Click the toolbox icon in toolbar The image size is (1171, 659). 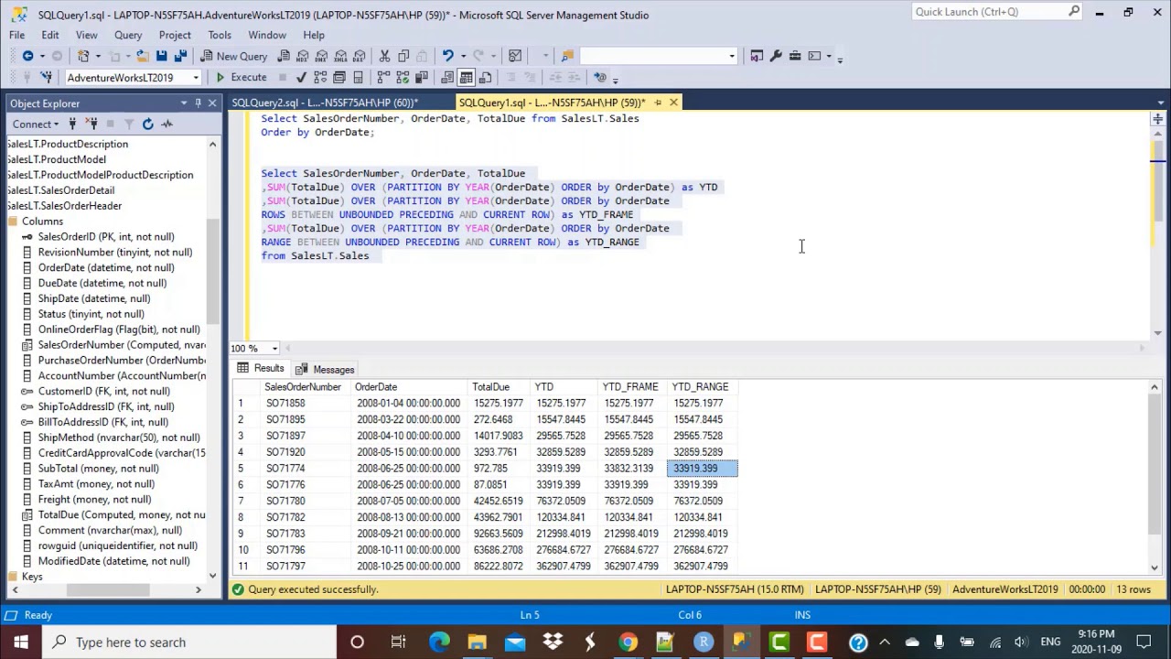tap(795, 56)
